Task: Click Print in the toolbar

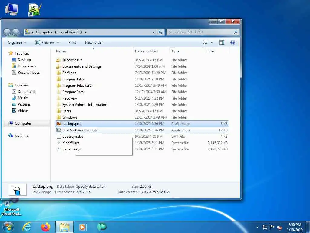Action: (72, 42)
